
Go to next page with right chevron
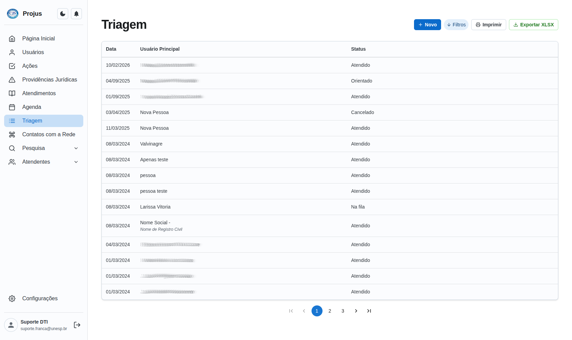(356, 311)
